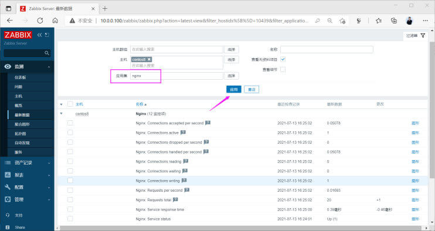Screen dimensions: 435x231
Task: Open Screens under Monitoring
Action: (x=22, y=124)
